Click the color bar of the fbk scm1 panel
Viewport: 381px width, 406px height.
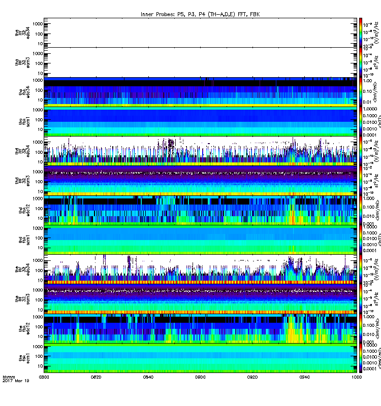click(361, 359)
